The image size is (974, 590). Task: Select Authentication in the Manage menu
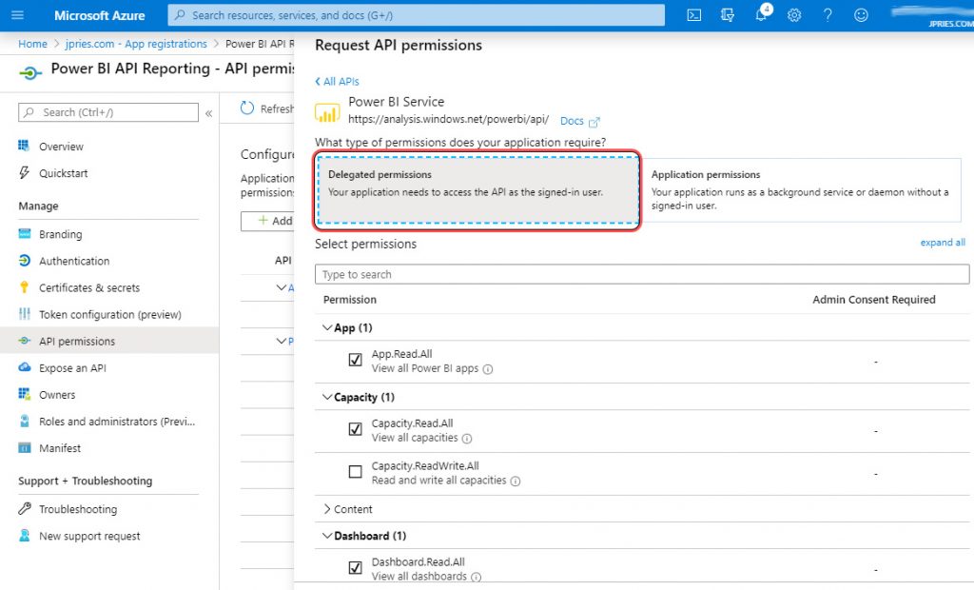coord(74,261)
